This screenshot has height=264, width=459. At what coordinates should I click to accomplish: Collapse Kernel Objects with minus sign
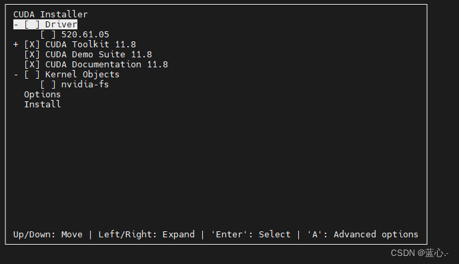(16, 75)
